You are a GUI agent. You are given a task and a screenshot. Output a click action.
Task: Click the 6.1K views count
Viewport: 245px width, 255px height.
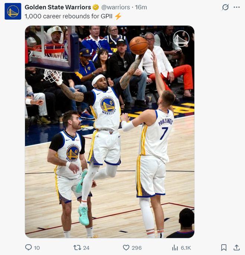(186, 248)
